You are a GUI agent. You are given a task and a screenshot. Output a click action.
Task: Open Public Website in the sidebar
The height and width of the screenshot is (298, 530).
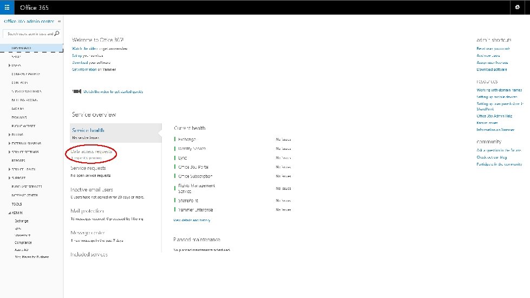23,126
